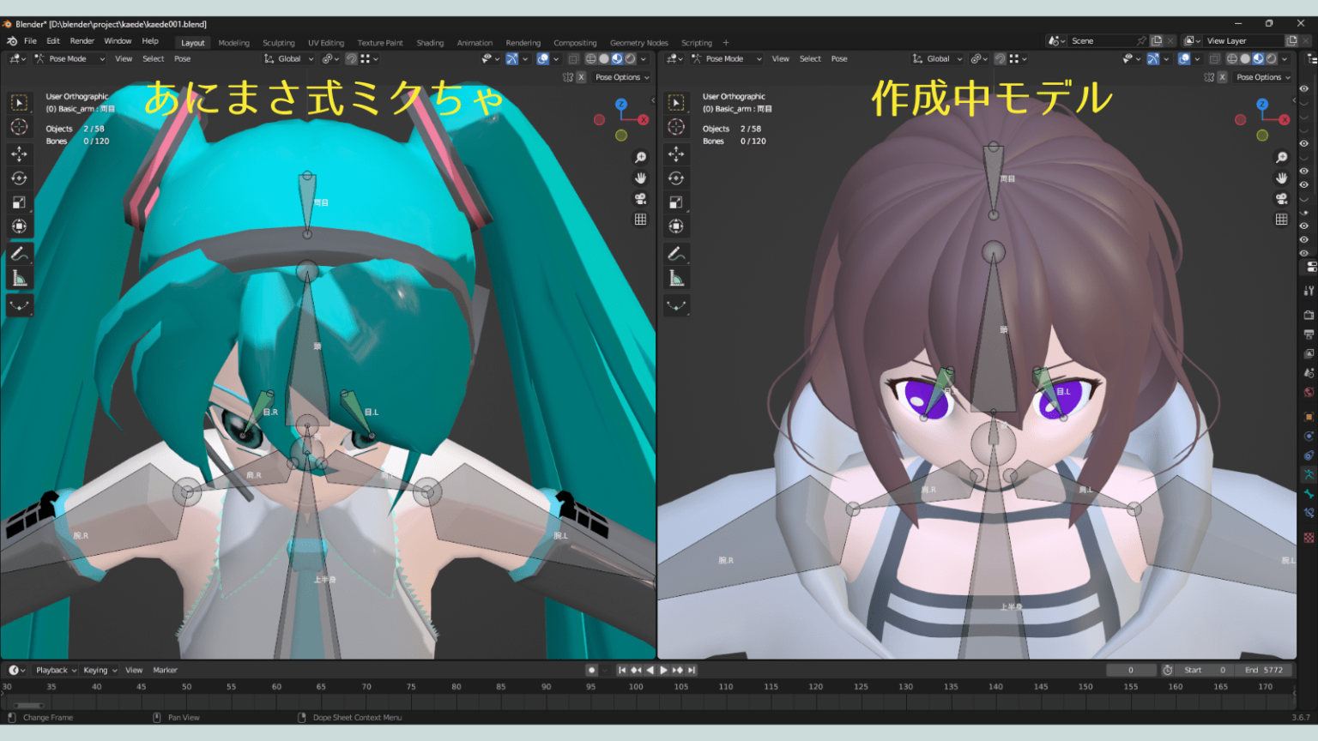Toggle proportional editing in the header
This screenshot has width=1318, height=741.
click(367, 58)
